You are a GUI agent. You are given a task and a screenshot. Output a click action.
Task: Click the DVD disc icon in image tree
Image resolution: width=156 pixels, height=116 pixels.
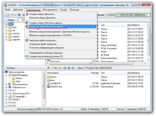pos(6,24)
